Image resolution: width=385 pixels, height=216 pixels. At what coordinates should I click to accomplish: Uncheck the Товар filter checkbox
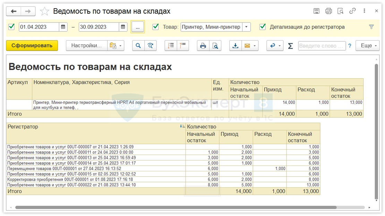(156, 27)
